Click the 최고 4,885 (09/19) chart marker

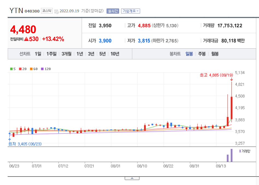[x=216, y=75]
